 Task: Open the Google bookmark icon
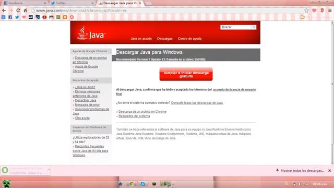(4, 17)
